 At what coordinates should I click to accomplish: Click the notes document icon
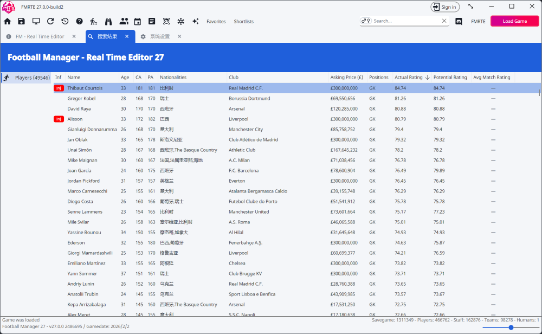click(152, 22)
